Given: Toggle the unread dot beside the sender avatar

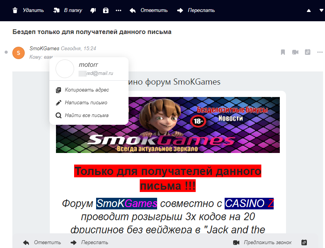Looking at the screenshot, I should tap(6, 52).
